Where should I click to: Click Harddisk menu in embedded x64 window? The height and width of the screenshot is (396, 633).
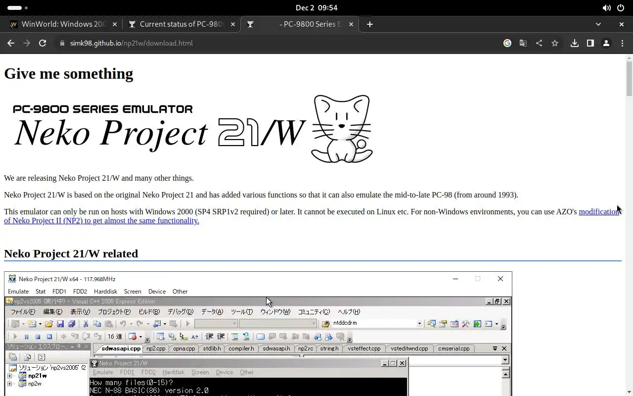point(105,292)
